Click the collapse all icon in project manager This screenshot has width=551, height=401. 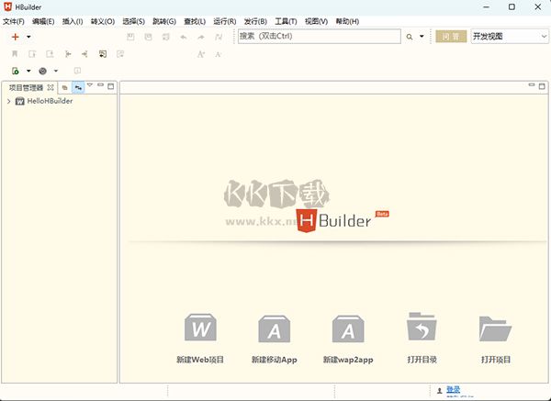point(65,87)
